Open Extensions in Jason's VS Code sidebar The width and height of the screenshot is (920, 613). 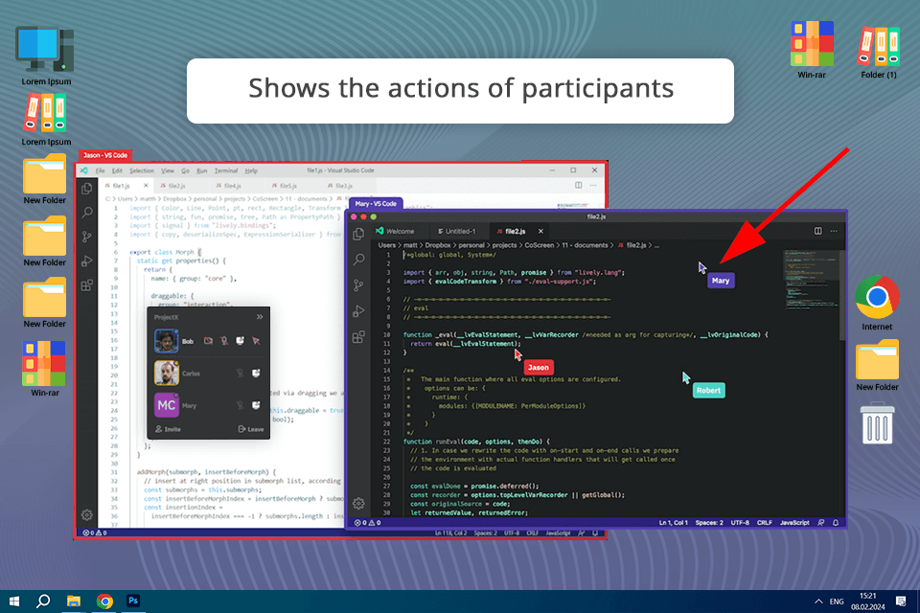pyautogui.click(x=87, y=285)
